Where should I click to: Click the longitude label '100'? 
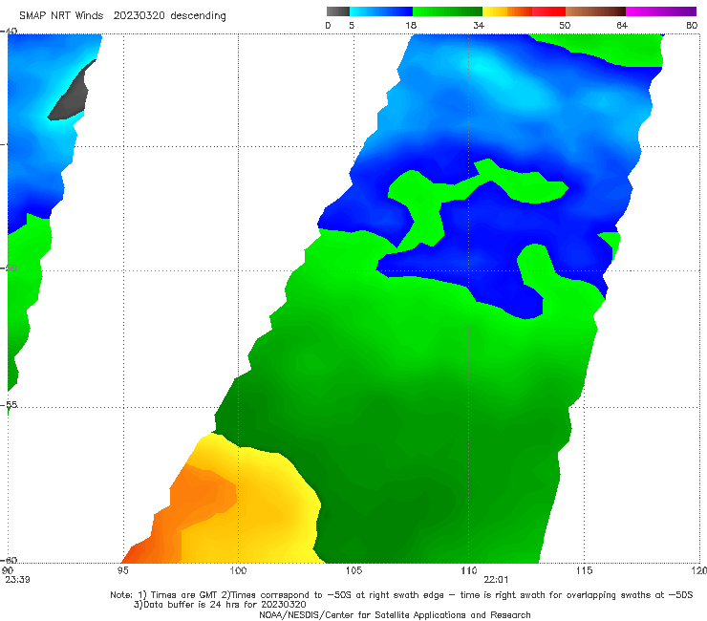238,570
